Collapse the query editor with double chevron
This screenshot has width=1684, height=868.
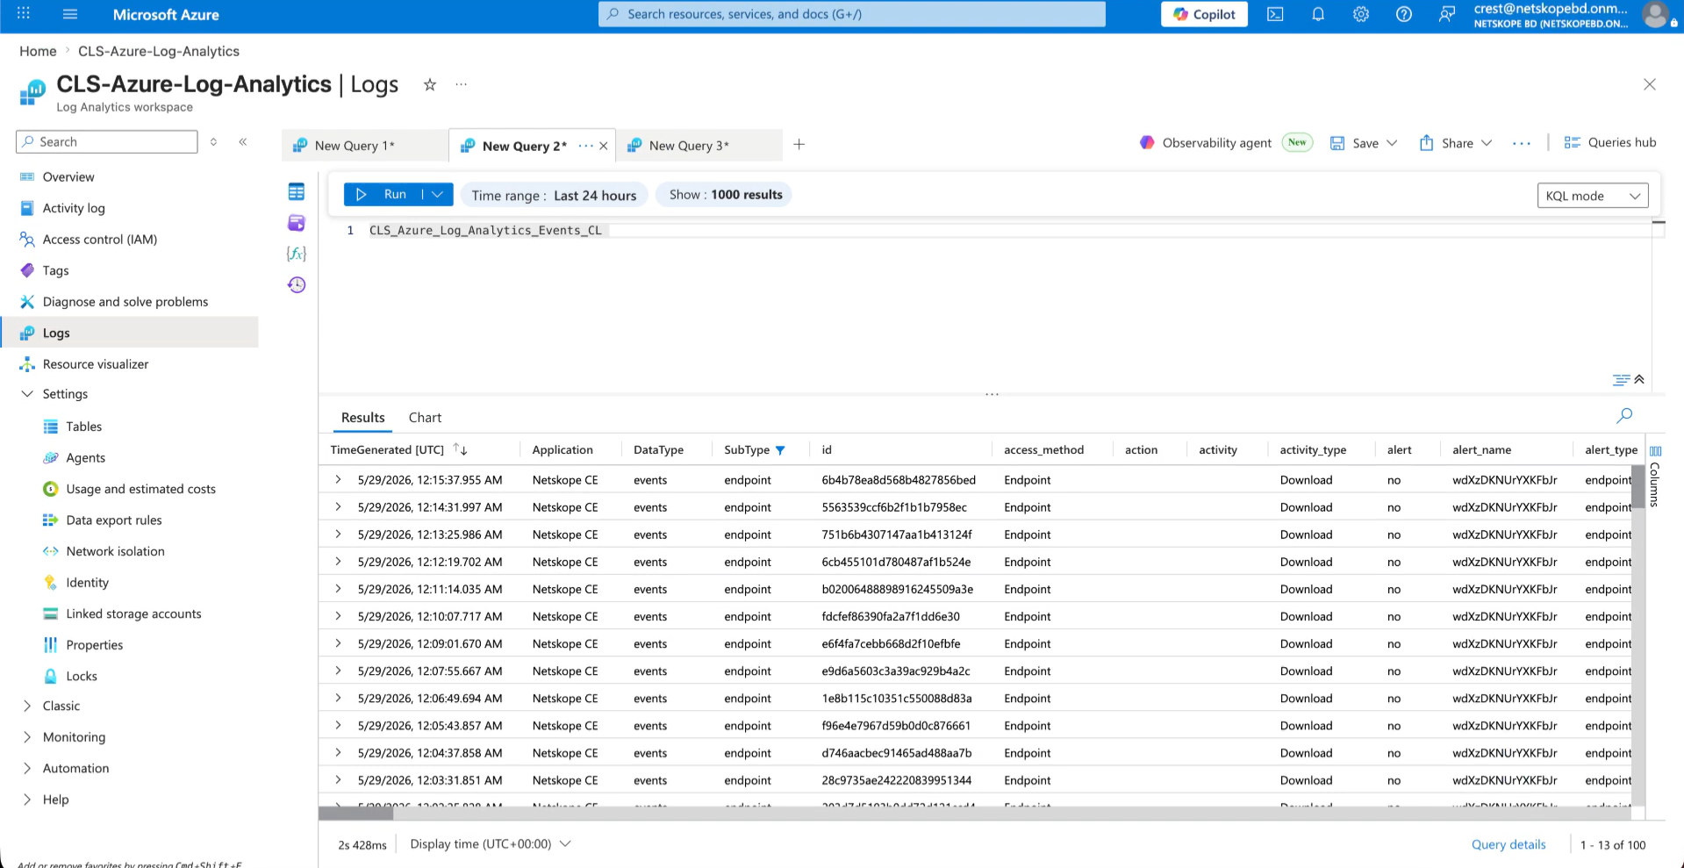pyautogui.click(x=1639, y=379)
